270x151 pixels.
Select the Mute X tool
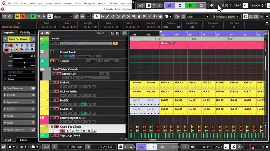(129, 16)
